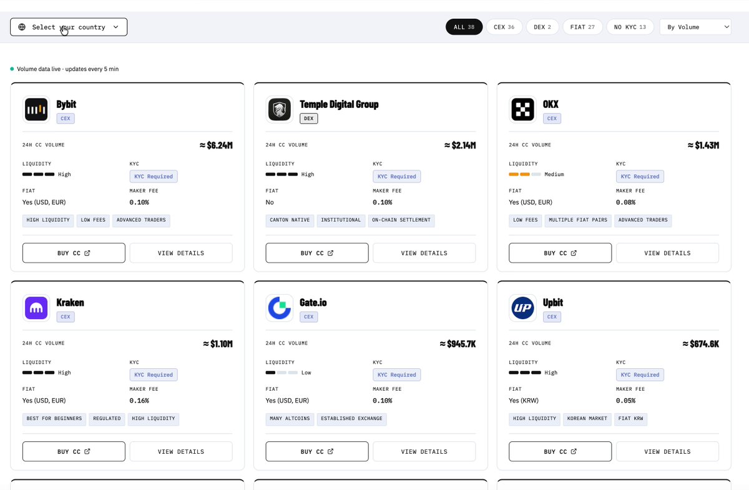
Task: Filter exchanges by CEX
Action: [x=504, y=27]
